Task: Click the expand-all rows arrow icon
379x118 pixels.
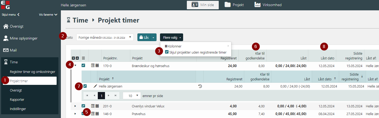Action: coord(73,58)
